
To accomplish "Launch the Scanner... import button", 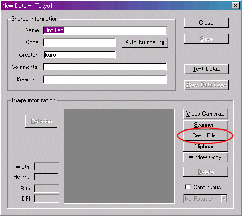I will pos(205,125).
